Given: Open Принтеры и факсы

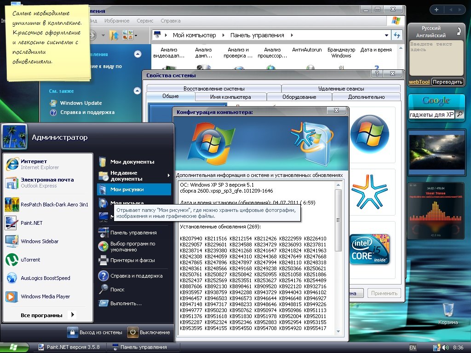Looking at the screenshot, I should [x=134, y=260].
